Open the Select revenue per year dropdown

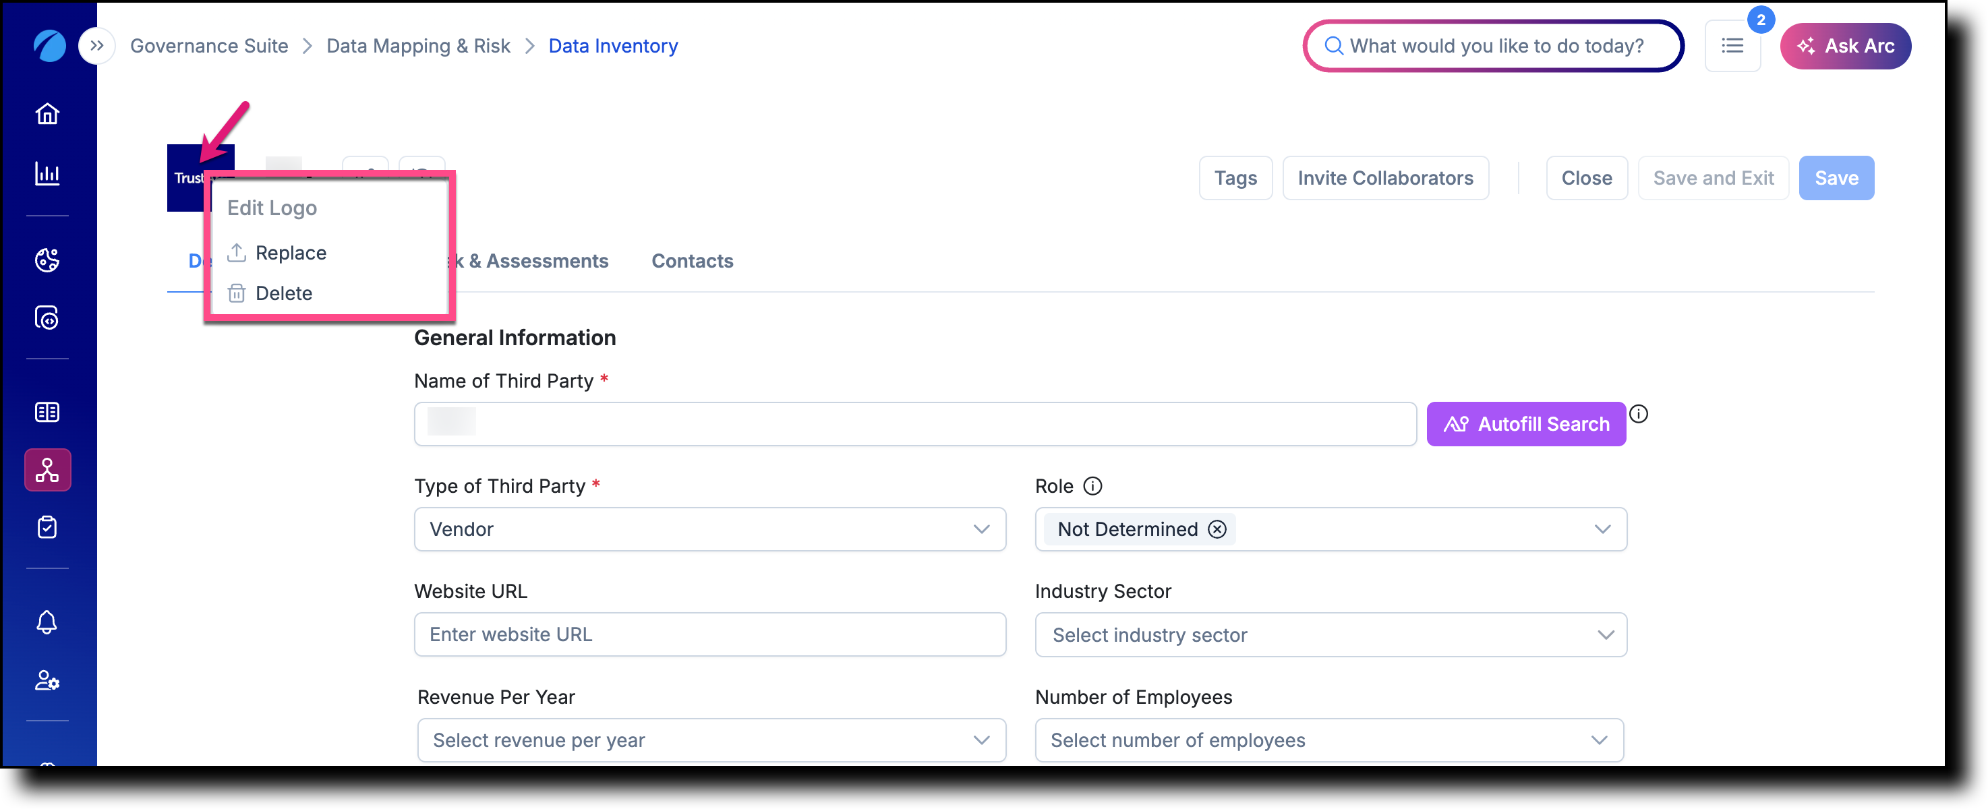711,740
